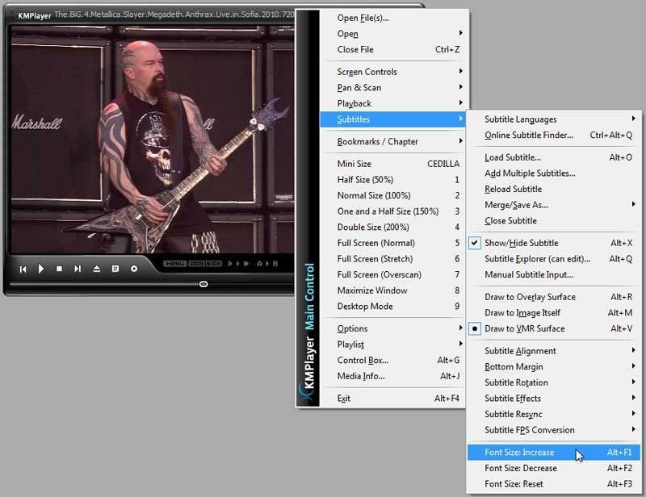Click the KMPlayer logo in title bar
646x497 pixels.
point(34,15)
